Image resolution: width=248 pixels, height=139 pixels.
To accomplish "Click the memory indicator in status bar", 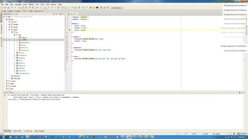I will click(x=242, y=134).
